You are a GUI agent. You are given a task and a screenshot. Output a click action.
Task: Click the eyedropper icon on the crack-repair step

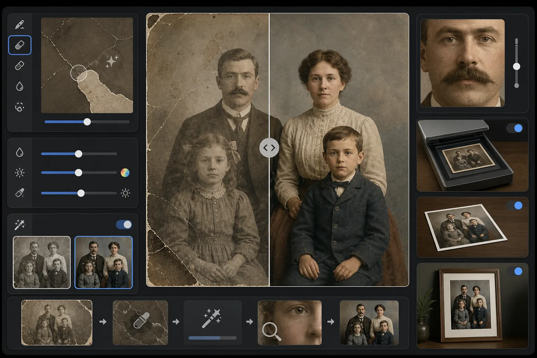[x=141, y=321]
